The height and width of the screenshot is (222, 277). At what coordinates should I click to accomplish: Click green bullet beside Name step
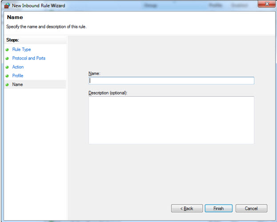[x=7, y=84]
